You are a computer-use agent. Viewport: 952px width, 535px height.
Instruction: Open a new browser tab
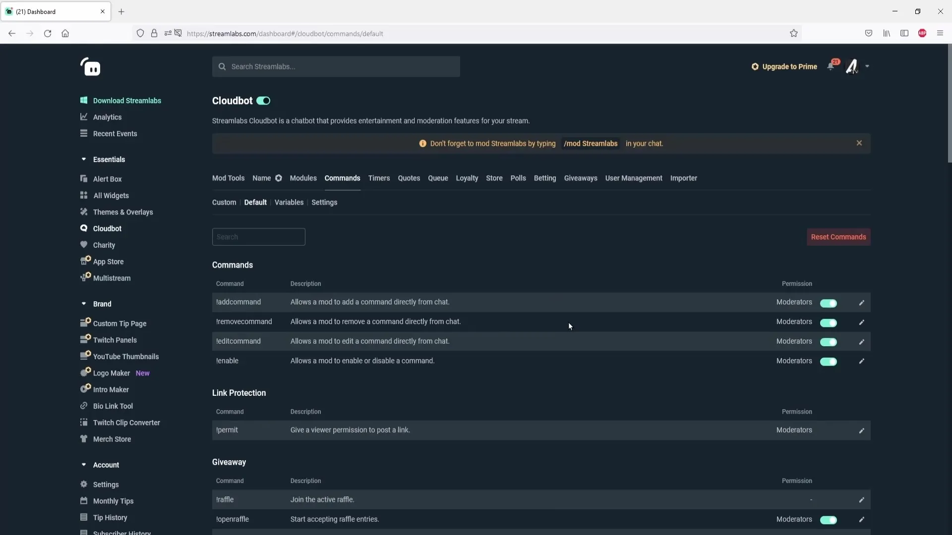[121, 11]
